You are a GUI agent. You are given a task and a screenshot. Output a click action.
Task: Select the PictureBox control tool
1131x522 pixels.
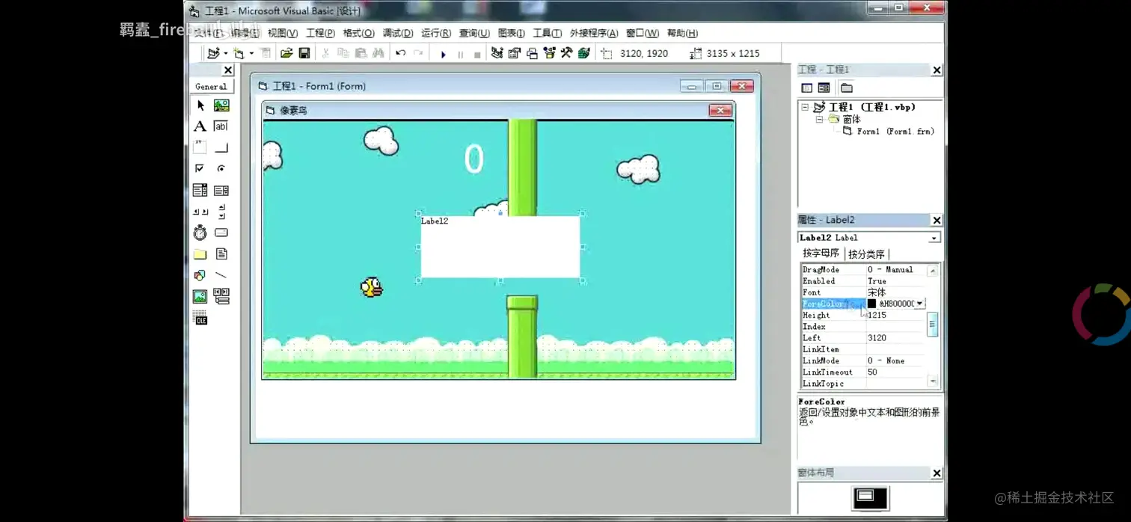[221, 105]
